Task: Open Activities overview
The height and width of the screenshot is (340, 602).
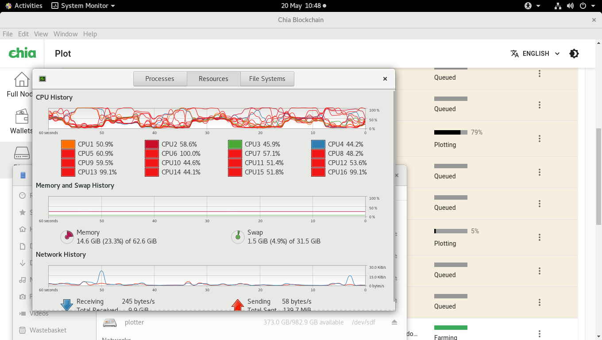Action: point(23,6)
